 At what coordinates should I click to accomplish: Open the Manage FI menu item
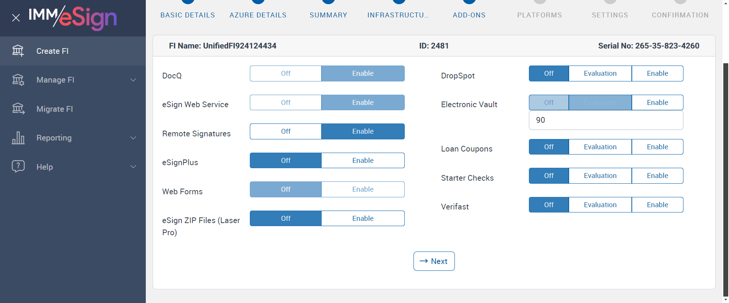(x=73, y=80)
